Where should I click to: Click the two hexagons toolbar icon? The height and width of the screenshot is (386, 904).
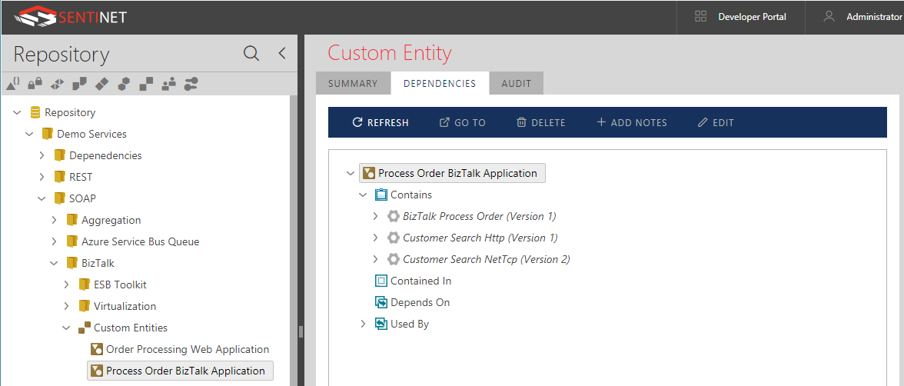pyautogui.click(x=123, y=85)
